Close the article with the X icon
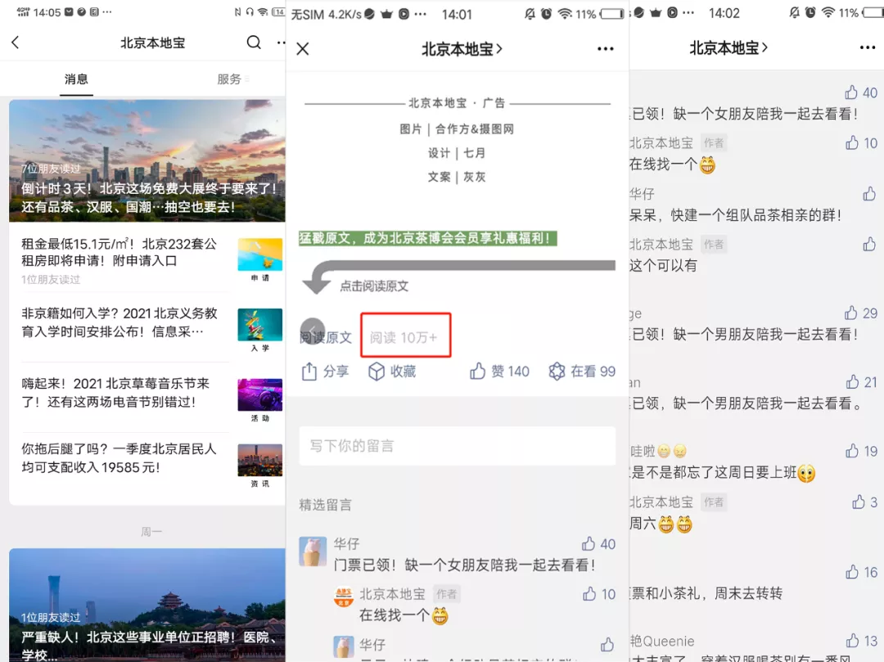 click(x=303, y=49)
